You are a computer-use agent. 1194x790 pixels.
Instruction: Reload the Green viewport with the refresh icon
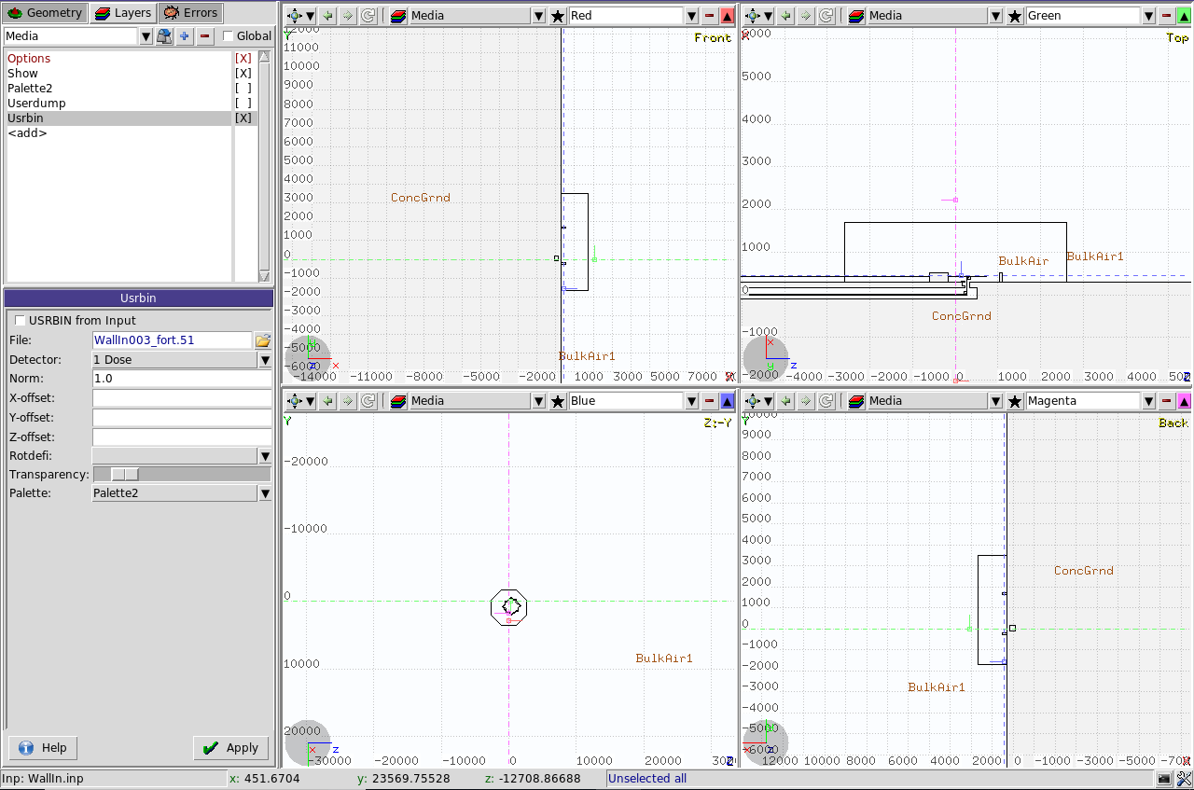click(826, 16)
